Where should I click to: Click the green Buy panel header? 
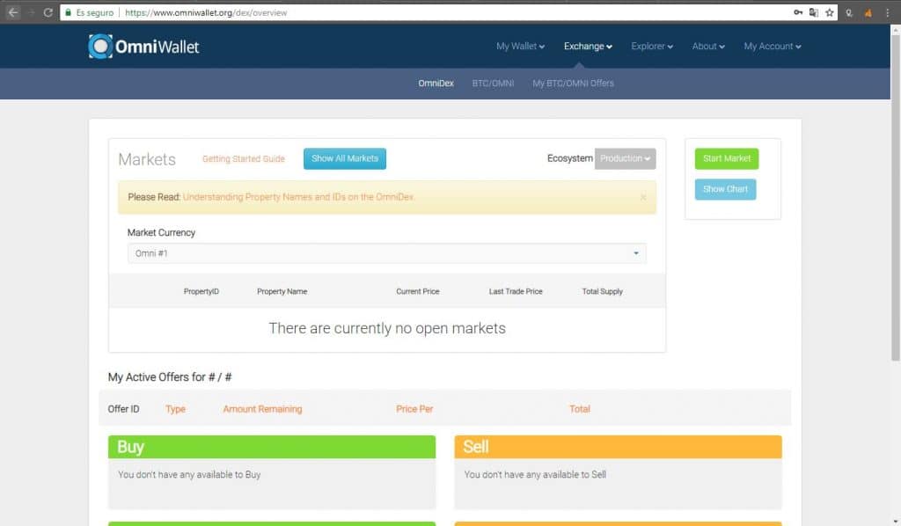click(272, 447)
